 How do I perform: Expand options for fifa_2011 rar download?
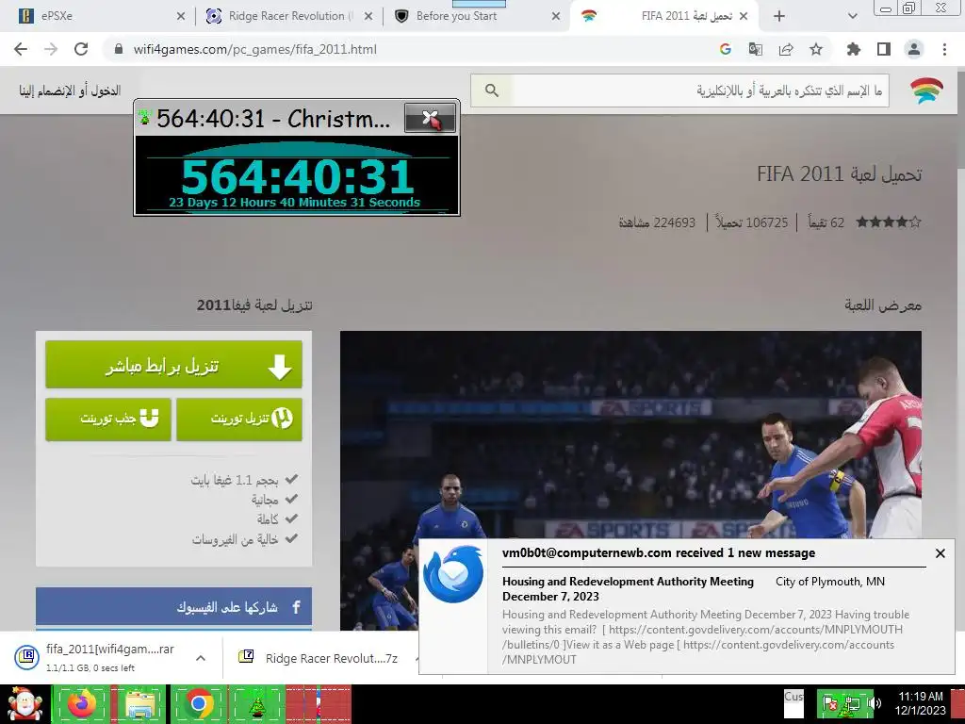coord(201,658)
